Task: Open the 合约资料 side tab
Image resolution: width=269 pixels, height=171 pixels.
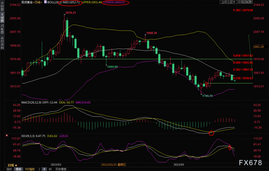Action: (x=2, y=43)
